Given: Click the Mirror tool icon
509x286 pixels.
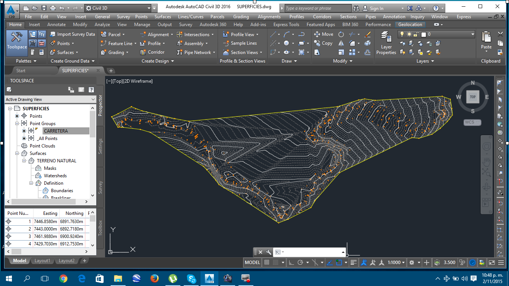Looking at the screenshot, I should pyautogui.click(x=341, y=43).
